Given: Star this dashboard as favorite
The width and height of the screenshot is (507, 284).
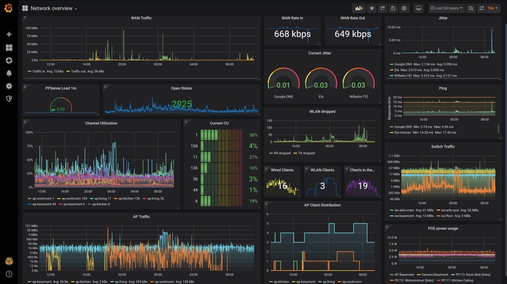Looking at the screenshot, I should pyautogui.click(x=372, y=8).
